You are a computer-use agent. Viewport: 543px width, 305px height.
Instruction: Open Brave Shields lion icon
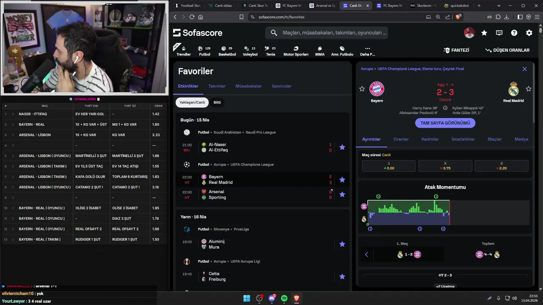458,17
